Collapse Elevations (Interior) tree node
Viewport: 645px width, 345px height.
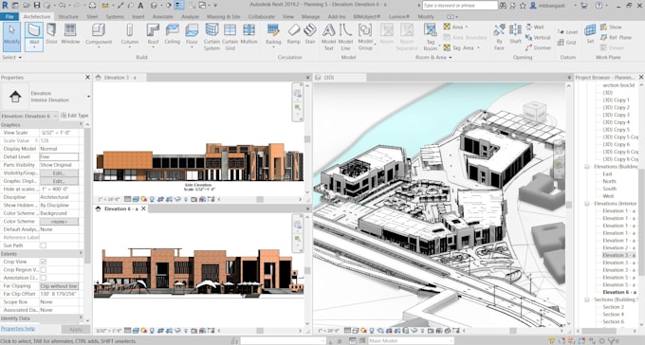coord(587,204)
